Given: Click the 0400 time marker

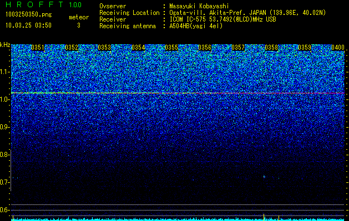Looking at the screenshot, I should pyautogui.click(x=338, y=48).
